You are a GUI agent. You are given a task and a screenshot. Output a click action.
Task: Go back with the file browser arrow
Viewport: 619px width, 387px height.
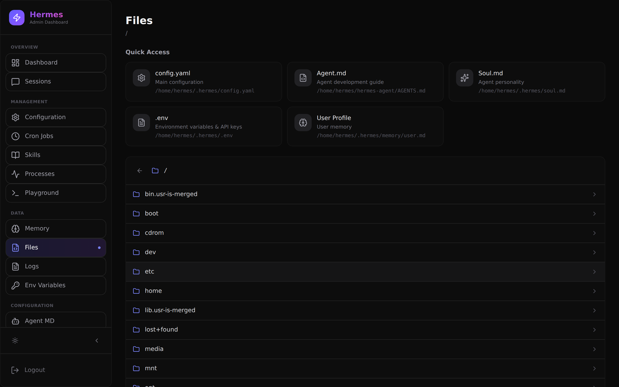pos(140,171)
